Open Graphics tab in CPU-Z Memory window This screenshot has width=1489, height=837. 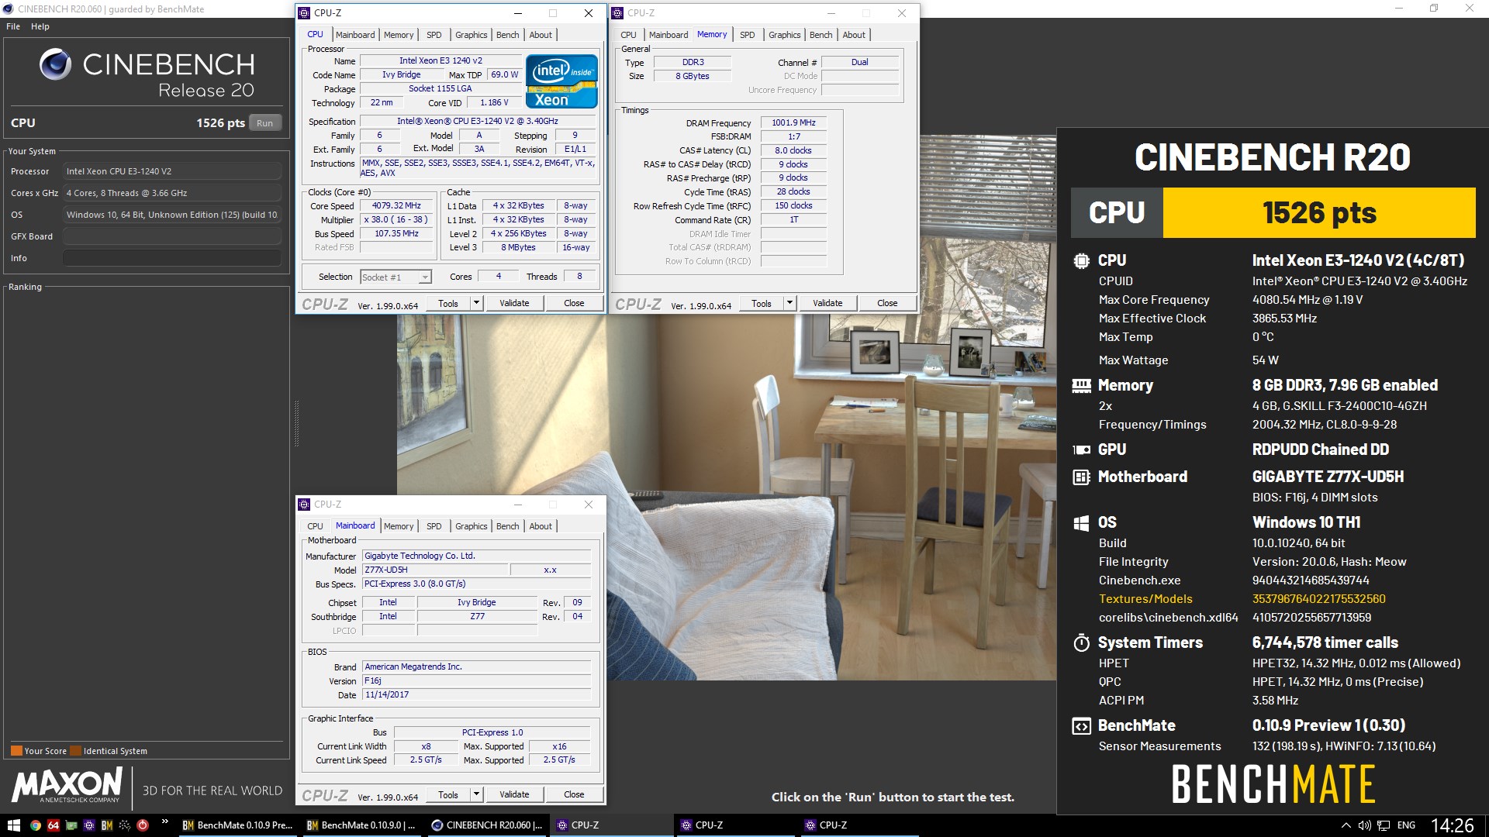click(x=785, y=35)
